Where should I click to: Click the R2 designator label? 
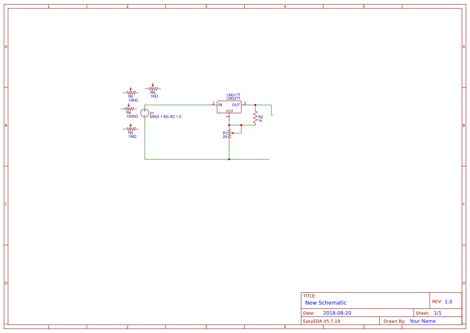261,117
